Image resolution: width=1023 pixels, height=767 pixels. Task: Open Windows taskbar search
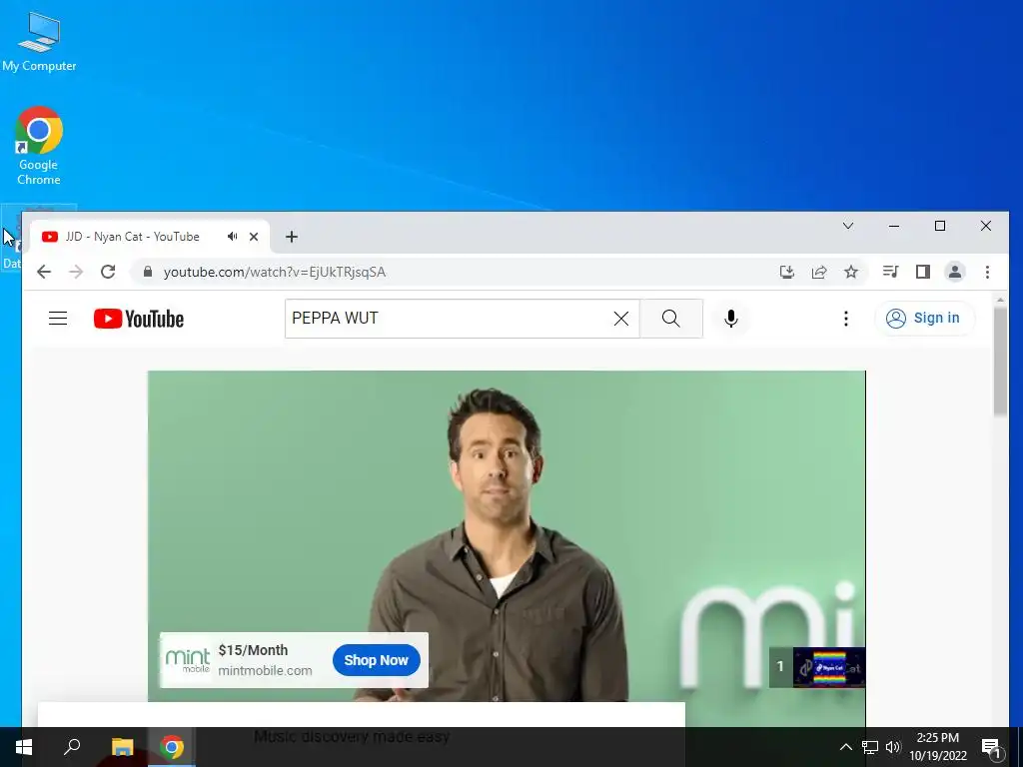(72, 747)
